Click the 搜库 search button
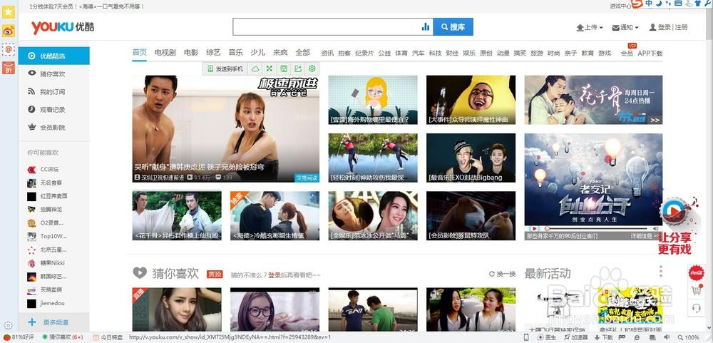Viewport: 713px width, 343px height. coord(453,27)
